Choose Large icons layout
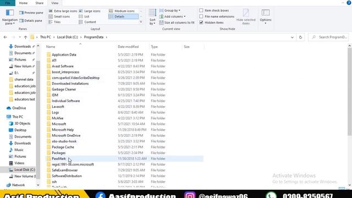 click(x=90, y=11)
